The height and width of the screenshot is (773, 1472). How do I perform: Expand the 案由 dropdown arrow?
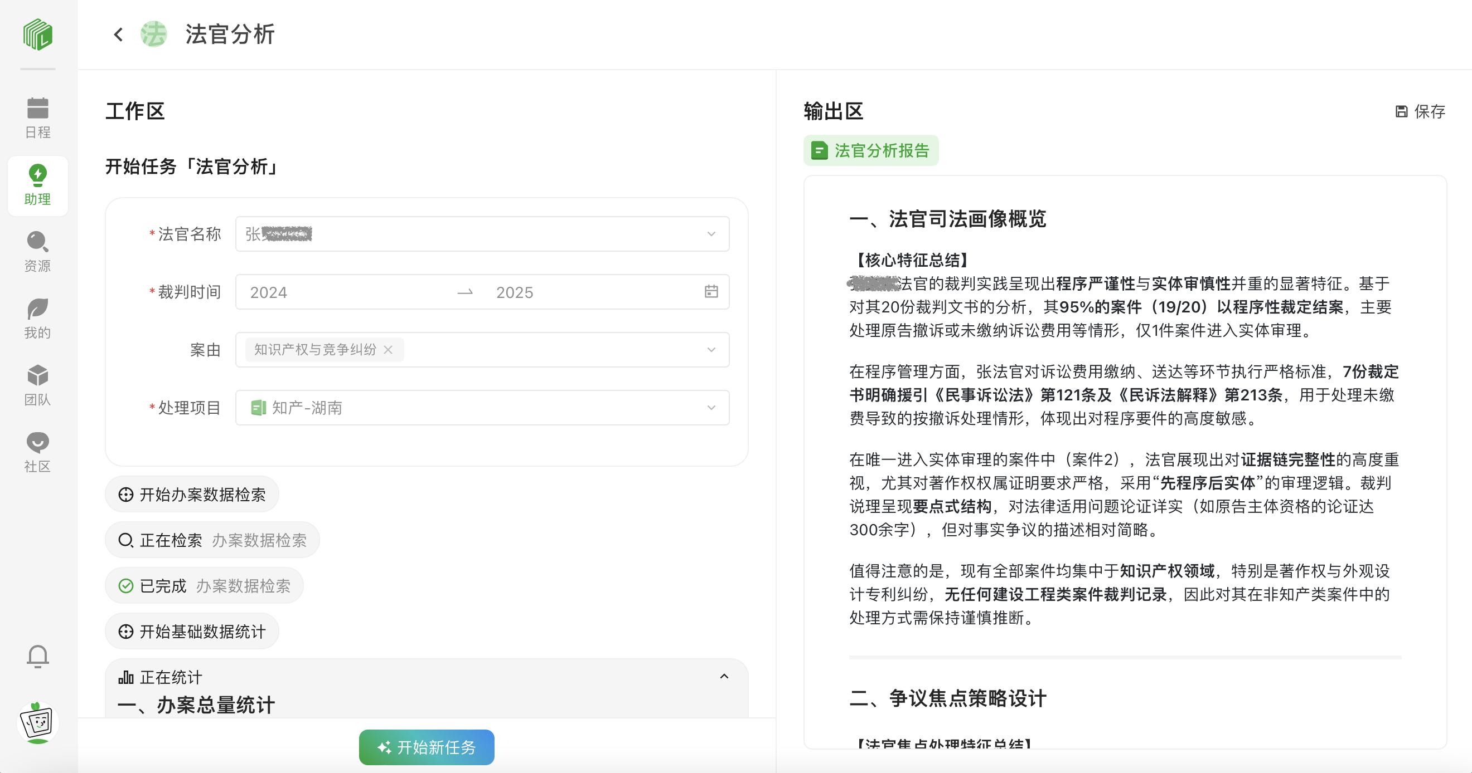click(711, 350)
